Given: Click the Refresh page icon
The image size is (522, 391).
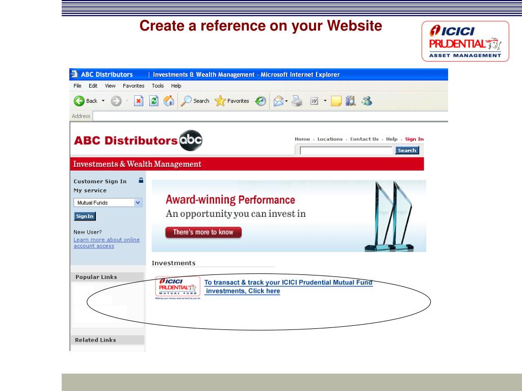Looking at the screenshot, I should pos(154,101).
